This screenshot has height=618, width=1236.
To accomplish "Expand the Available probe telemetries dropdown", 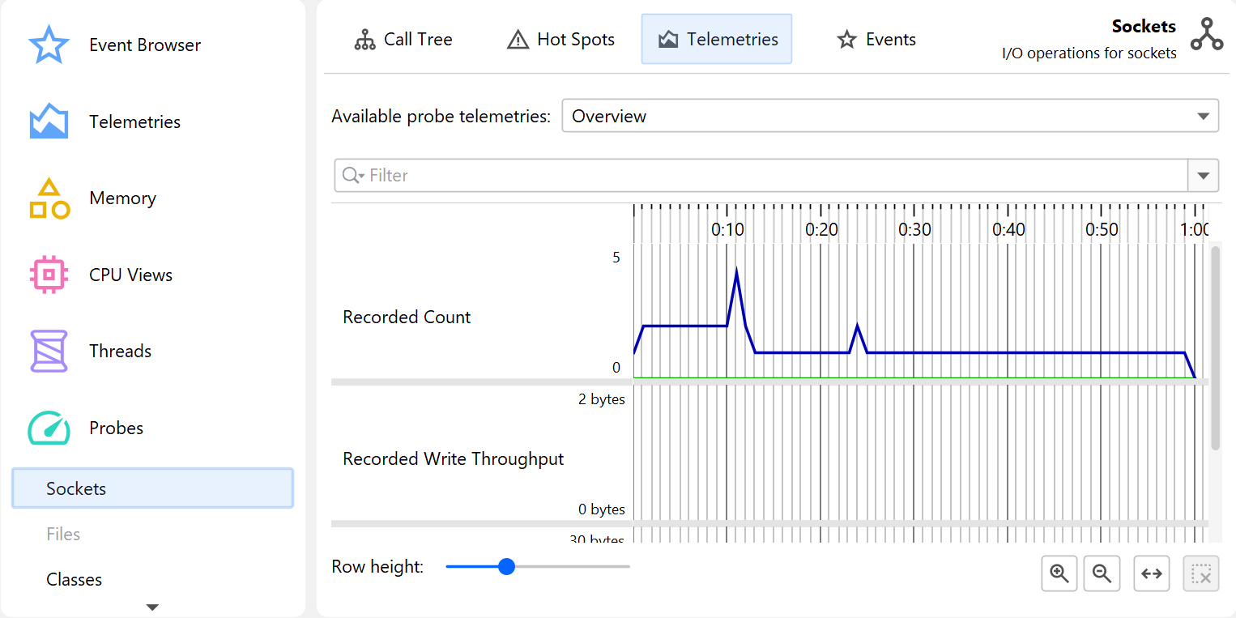I will pyautogui.click(x=1203, y=116).
